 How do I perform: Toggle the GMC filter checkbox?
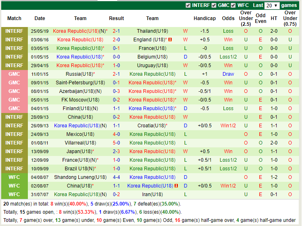coord(214,5)
